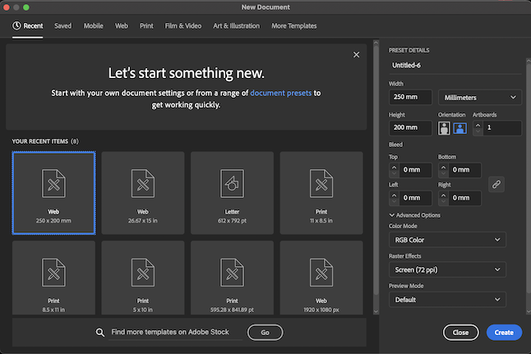Open the More Templates tab

[x=294, y=25]
